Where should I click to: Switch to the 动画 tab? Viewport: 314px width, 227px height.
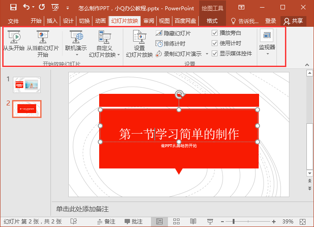100,21
